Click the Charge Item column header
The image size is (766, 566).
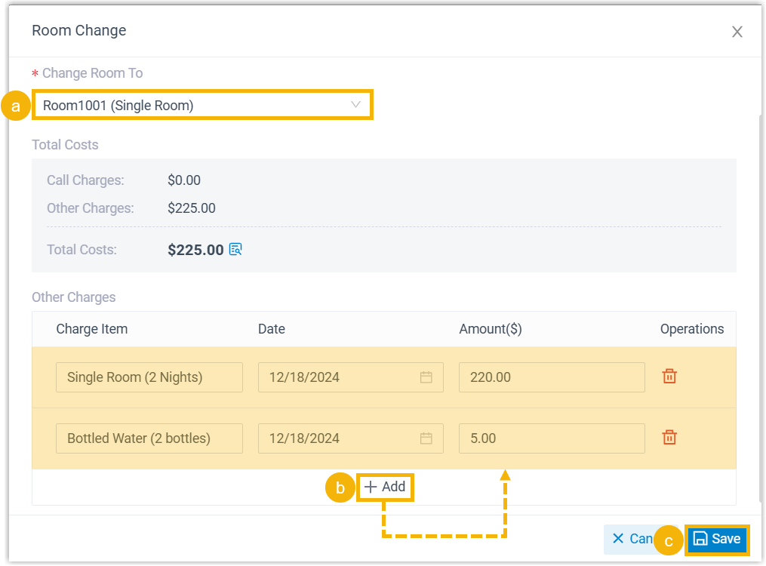pyautogui.click(x=91, y=329)
